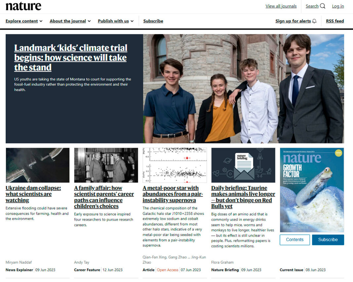Select Subscribe in the navigation bar
The height and width of the screenshot is (282, 353).
[153, 21]
